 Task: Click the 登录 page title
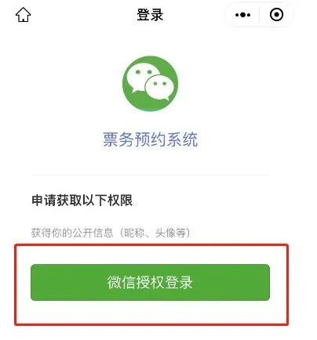[150, 15]
